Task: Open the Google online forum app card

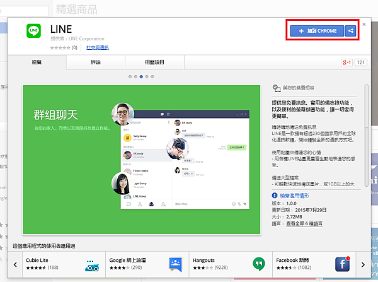Action: click(x=147, y=264)
